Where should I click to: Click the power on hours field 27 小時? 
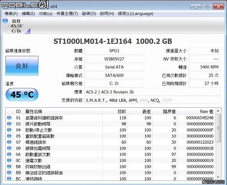(205, 84)
